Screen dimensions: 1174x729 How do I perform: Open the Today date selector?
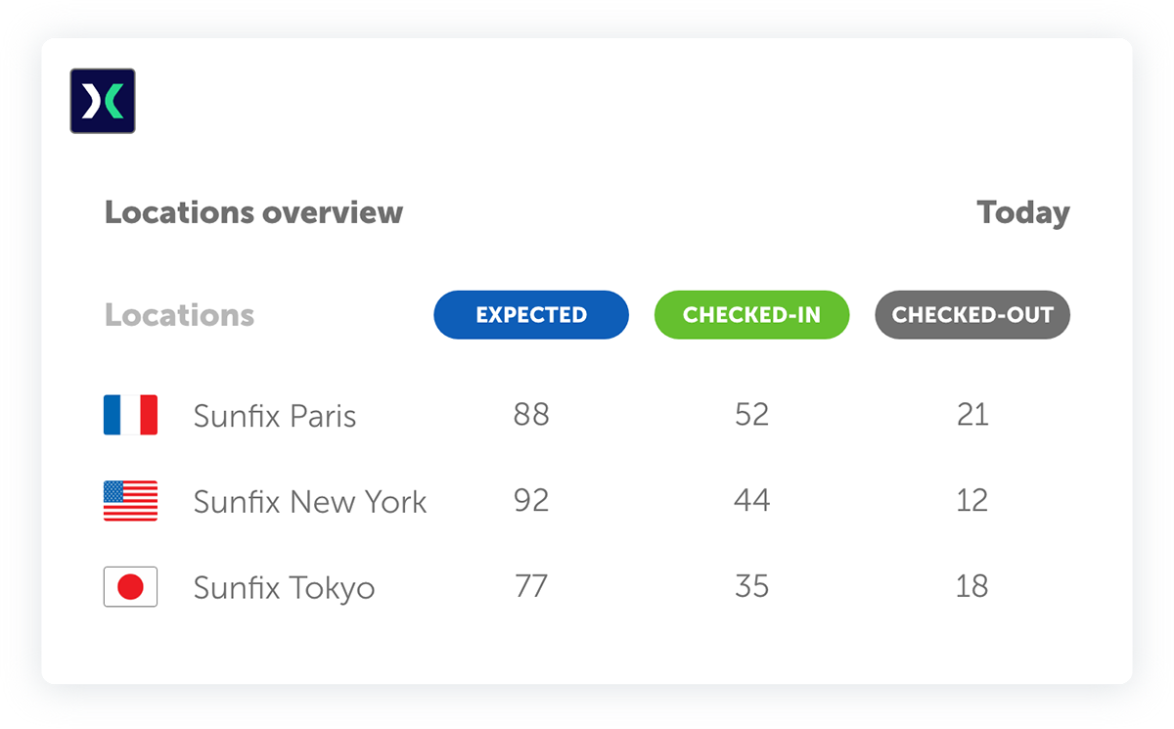[1023, 212]
